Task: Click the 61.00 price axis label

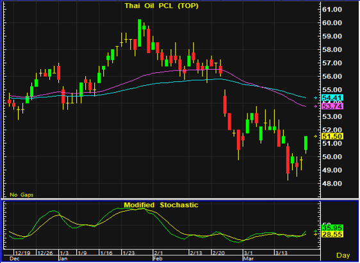Action: (332, 10)
